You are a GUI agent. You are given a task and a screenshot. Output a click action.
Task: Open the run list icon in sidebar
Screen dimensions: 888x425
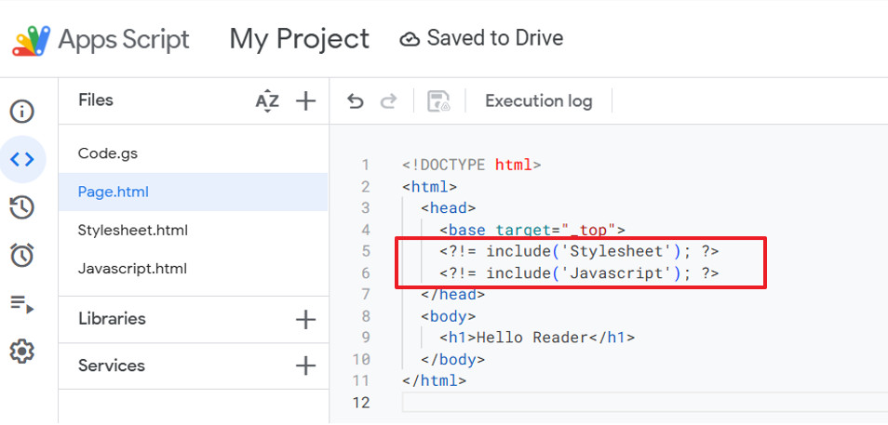[x=22, y=303]
